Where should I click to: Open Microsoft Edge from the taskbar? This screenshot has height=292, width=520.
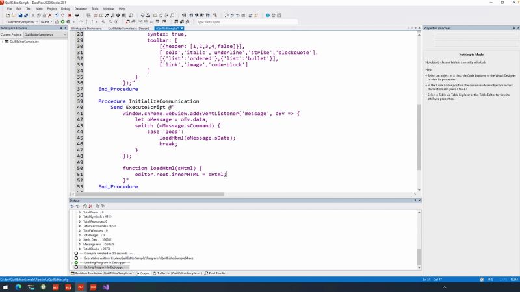click(x=18, y=287)
